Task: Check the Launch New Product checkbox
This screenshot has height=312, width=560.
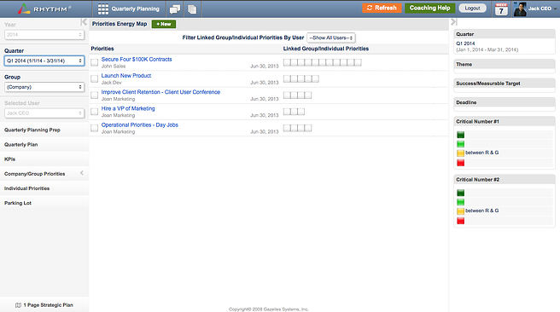Action: pos(94,78)
